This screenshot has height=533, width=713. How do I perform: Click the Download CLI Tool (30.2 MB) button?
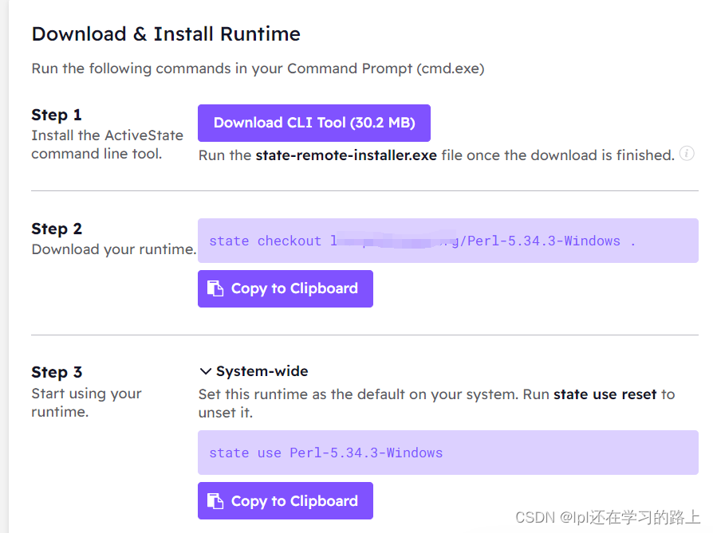click(314, 123)
